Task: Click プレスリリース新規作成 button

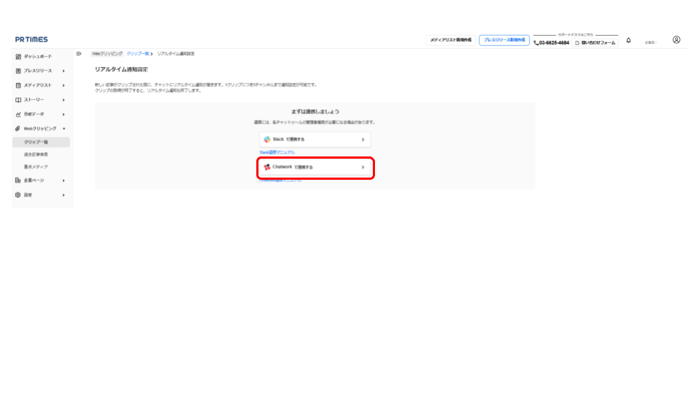Action: (504, 40)
